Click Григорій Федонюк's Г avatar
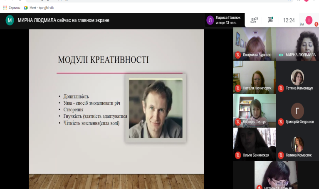Image resolution: width=319 pixels, height=189 pixels. pos(297,111)
